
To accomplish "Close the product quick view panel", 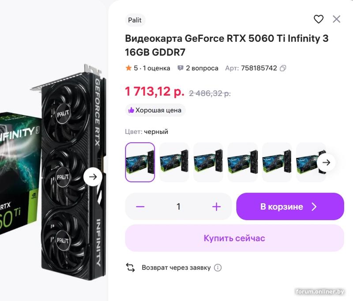I will 337,19.
